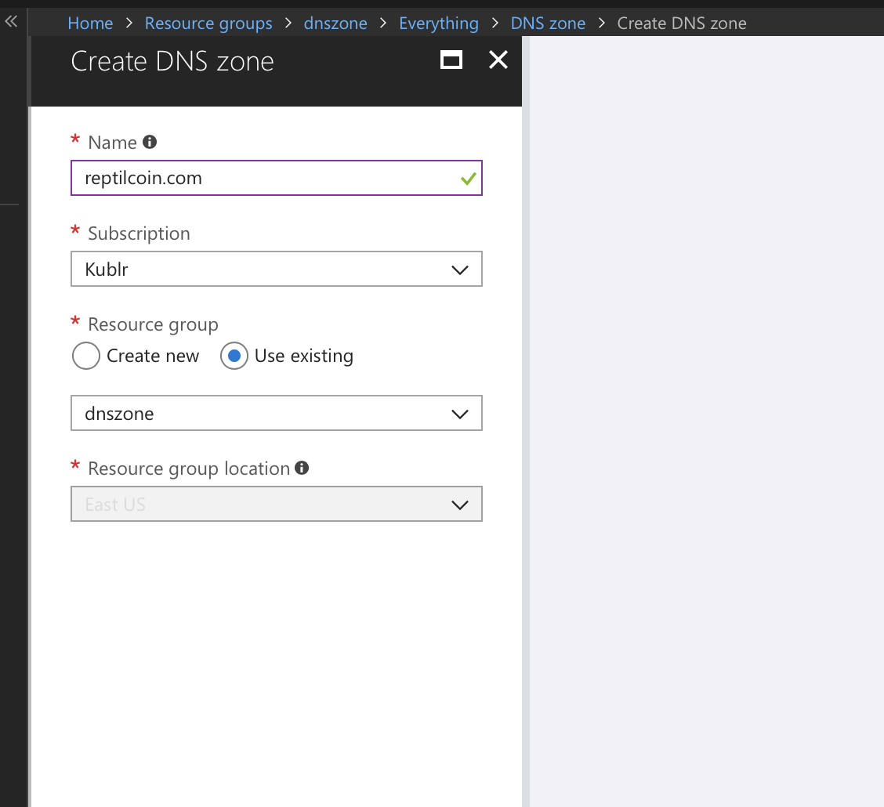Click the green validation checkmark in the Name field
Screen dimensions: 884x807
468,179
